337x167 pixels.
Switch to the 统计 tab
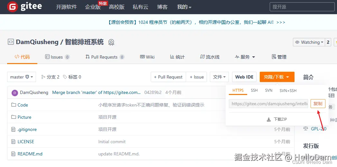(177, 57)
